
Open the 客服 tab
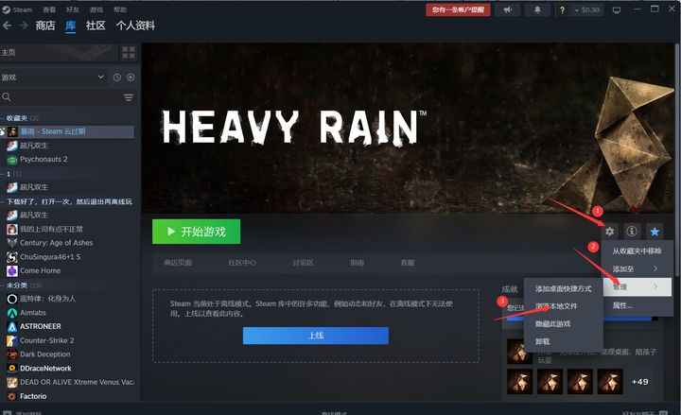[408, 263]
